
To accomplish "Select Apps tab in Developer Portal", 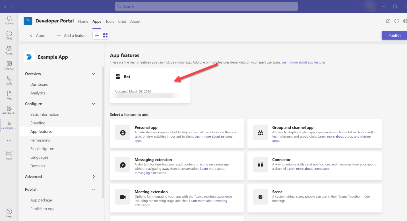I will click(97, 21).
